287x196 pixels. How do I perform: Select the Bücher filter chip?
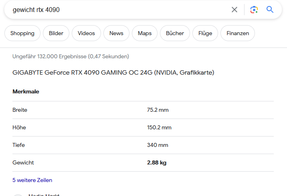pyautogui.click(x=175, y=33)
